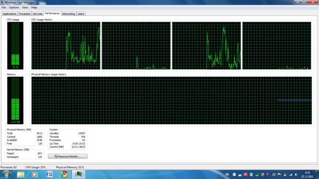Click the Commit value 2213 / 8024

pyautogui.click(x=78, y=147)
